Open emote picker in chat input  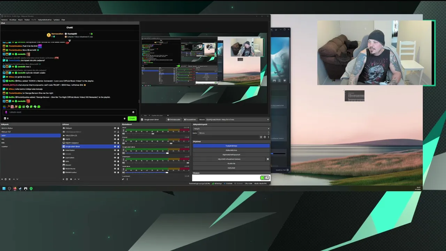tap(133, 112)
